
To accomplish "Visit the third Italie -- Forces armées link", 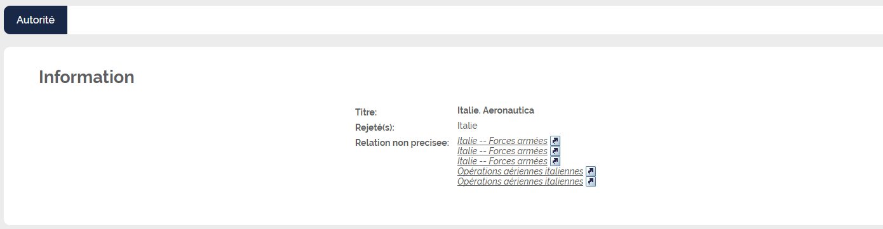I will 502,161.
